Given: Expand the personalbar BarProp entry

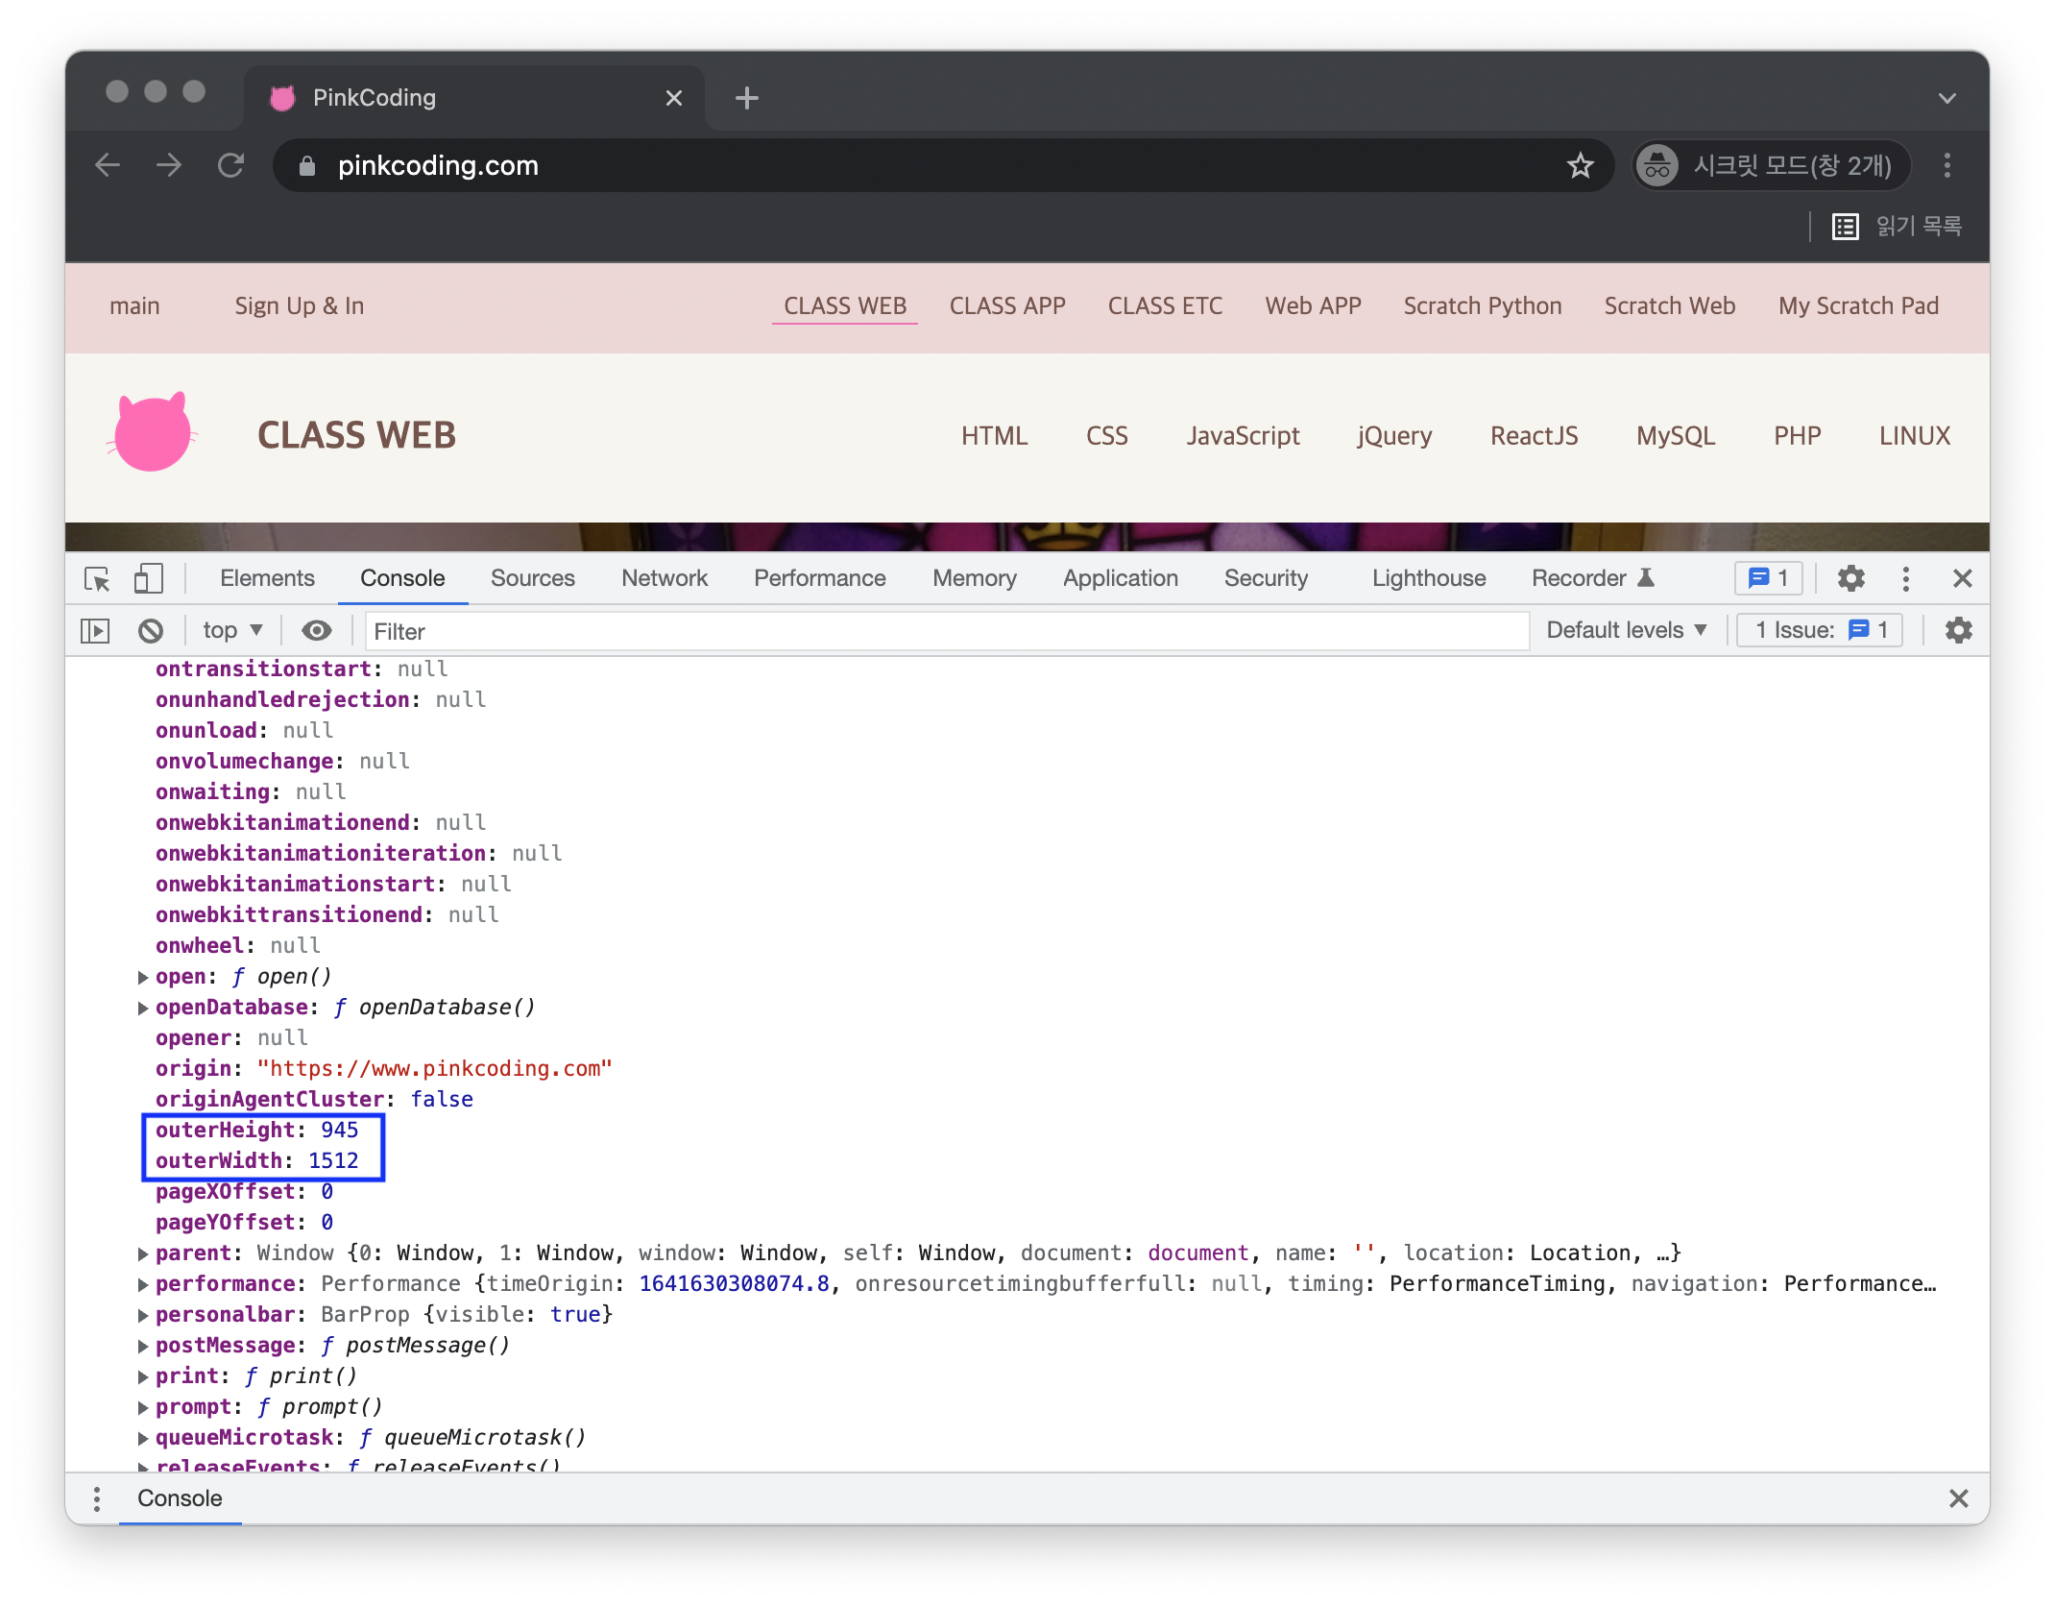Looking at the screenshot, I should (x=143, y=1316).
